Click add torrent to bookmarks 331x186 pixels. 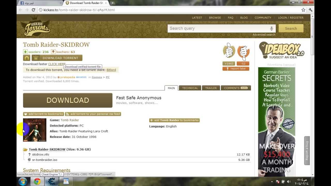(x=43, y=114)
